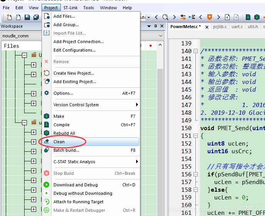Choose Attach to Running Target entry
The image size is (265, 216).
91,202
